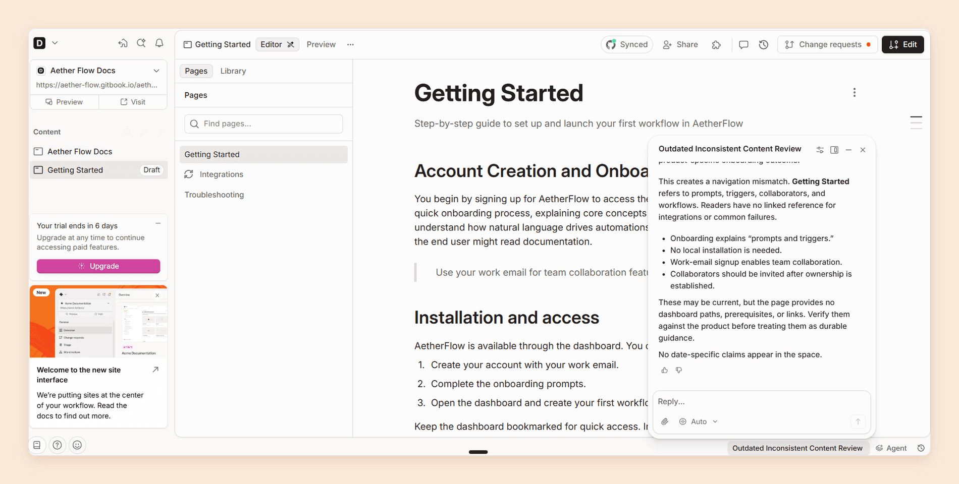Open review panel settings sliders icon
Screen dimensions: 959x484
point(820,150)
